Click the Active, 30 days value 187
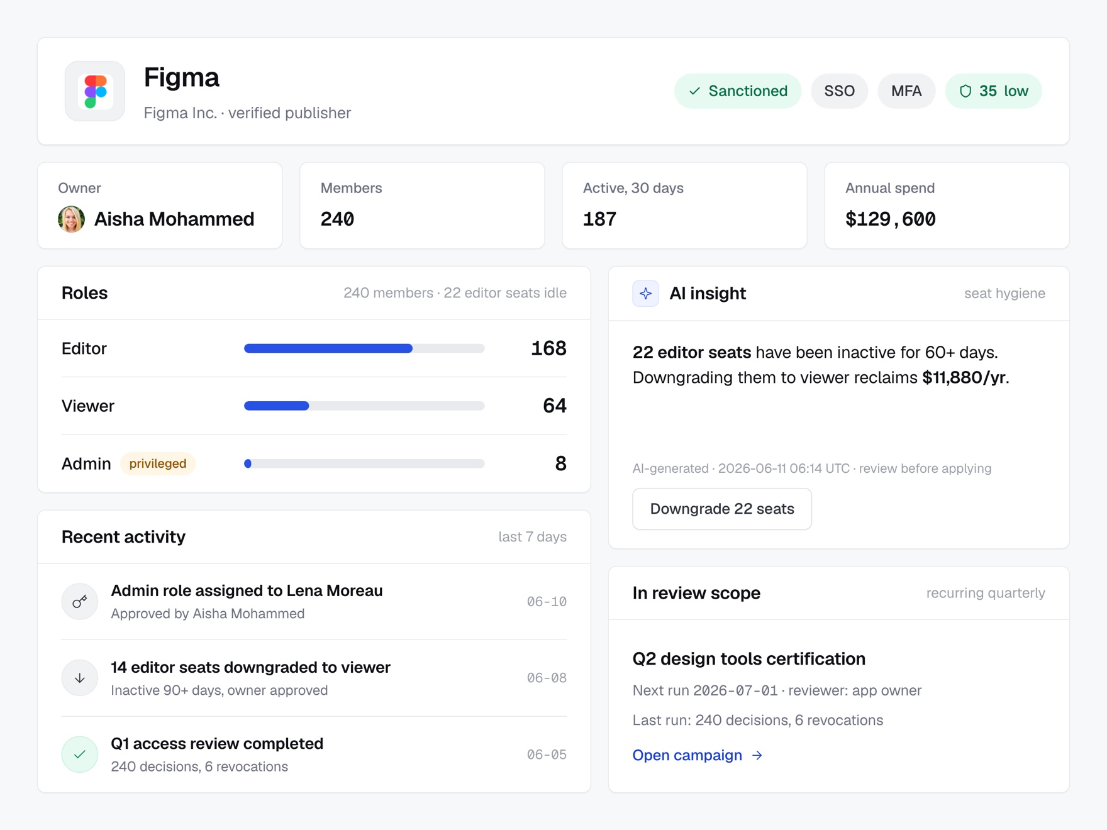The height and width of the screenshot is (830, 1107). (599, 219)
